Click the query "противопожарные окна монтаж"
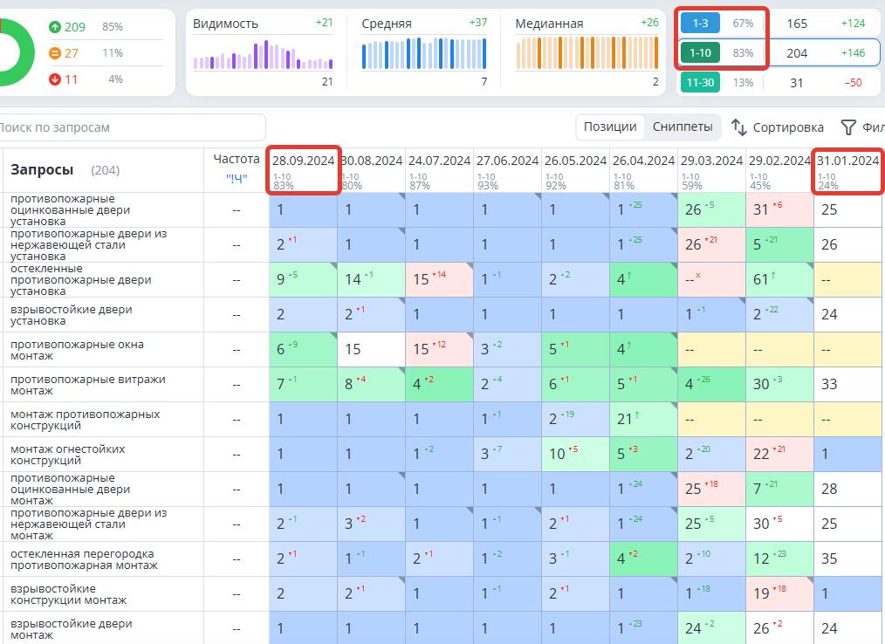This screenshot has height=644, width=885. (78, 350)
